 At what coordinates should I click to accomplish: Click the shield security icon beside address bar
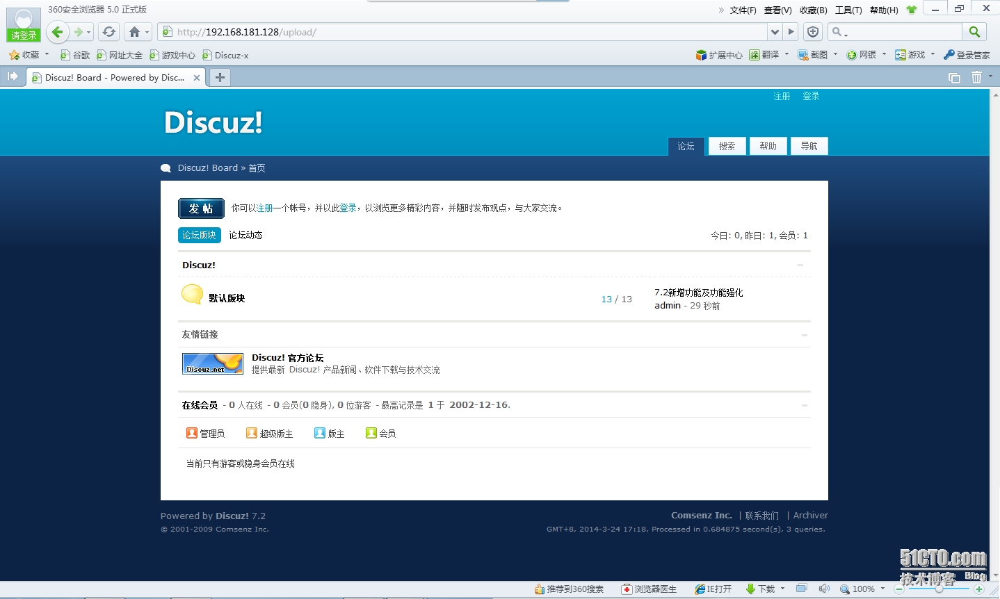[x=813, y=32]
